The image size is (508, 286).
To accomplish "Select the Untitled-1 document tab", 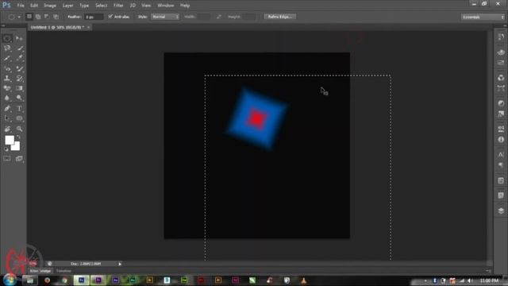I will [x=57, y=27].
